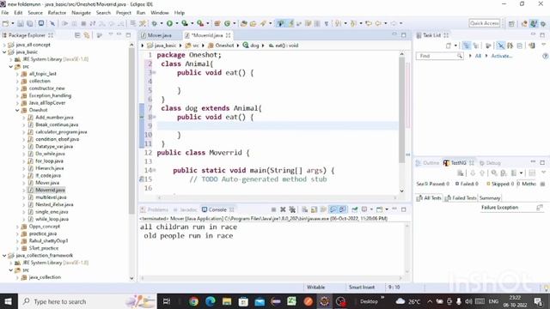
Task: Click the Windows Start button
Action: point(8,301)
